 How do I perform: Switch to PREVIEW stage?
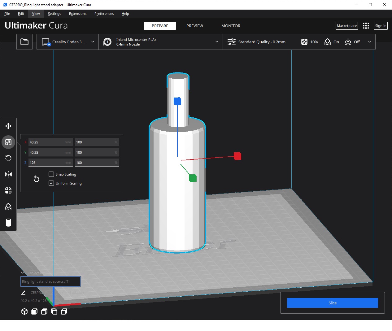195,26
